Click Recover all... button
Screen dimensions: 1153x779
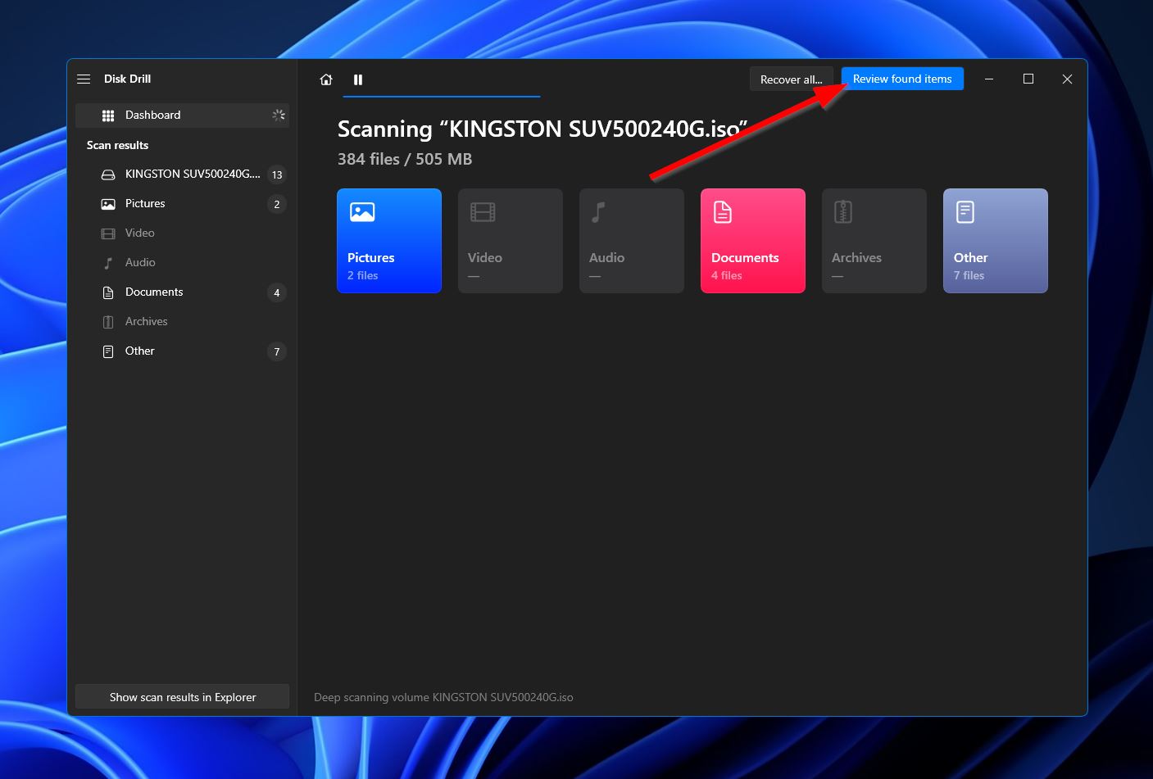791,79
